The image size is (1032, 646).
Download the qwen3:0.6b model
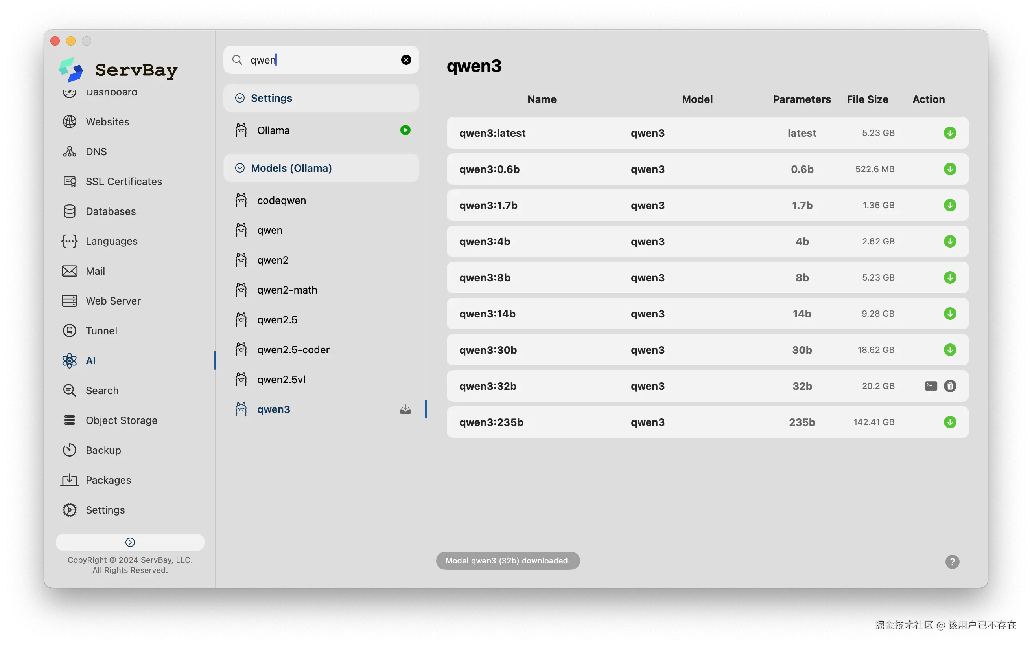949,169
